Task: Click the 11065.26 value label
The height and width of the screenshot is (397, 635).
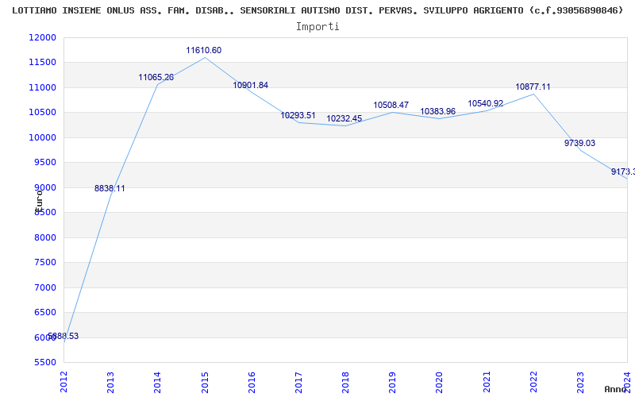Action: pos(156,78)
